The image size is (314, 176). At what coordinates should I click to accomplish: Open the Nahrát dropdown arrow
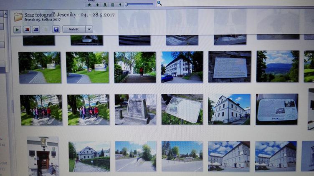click(x=89, y=29)
